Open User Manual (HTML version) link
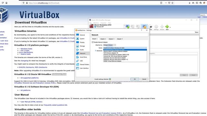This screenshot has height=116, width=207. [x=31, y=102]
